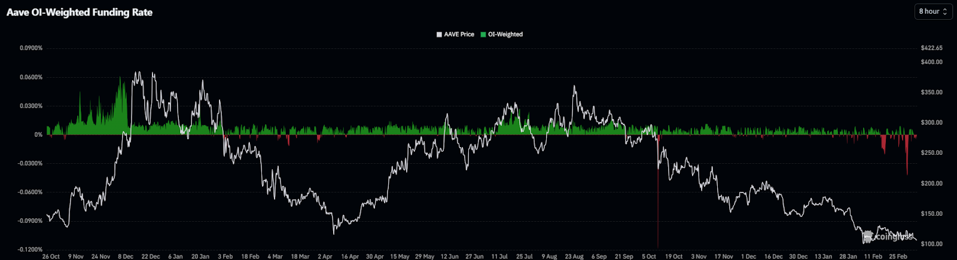The height and width of the screenshot is (260, 957).
Task: Click the chart title Aave OI-Weighted Funding Rate
Action: coord(80,12)
